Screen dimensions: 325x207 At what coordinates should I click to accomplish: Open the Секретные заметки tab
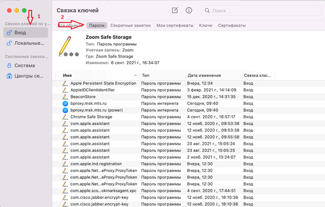coord(130,26)
